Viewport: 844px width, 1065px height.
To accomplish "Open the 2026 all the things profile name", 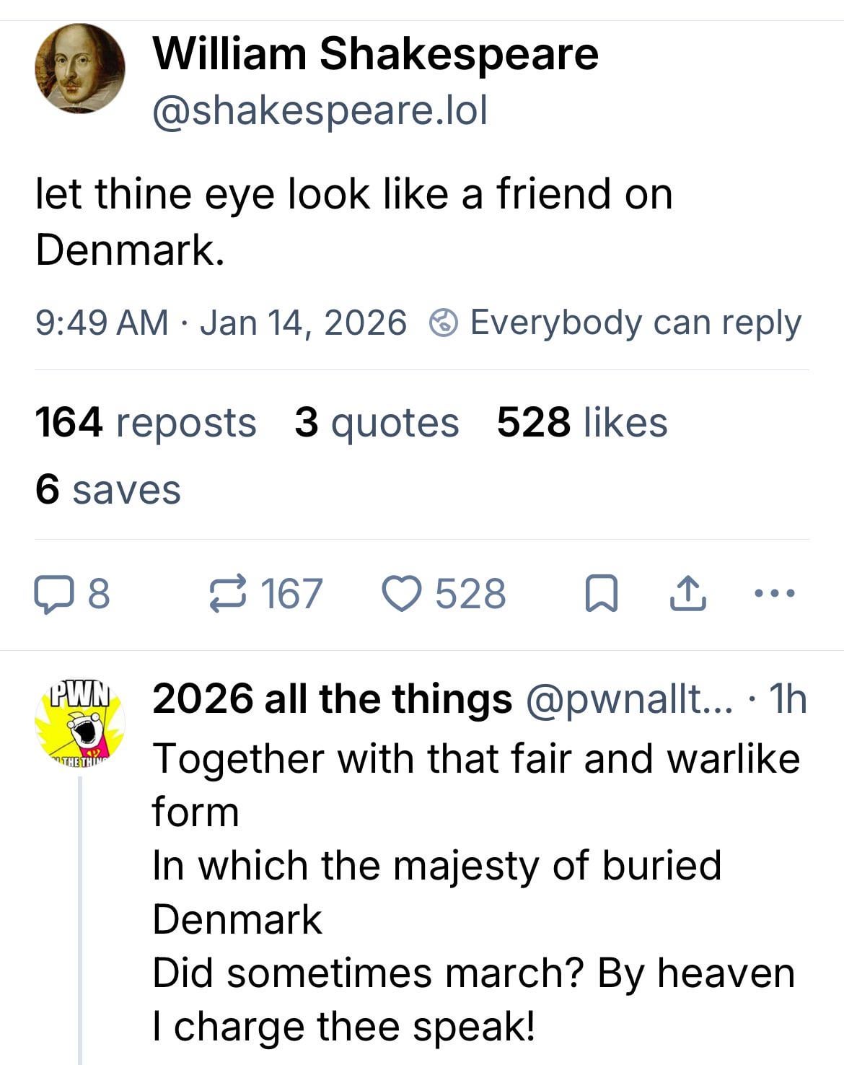I will pyautogui.click(x=332, y=698).
